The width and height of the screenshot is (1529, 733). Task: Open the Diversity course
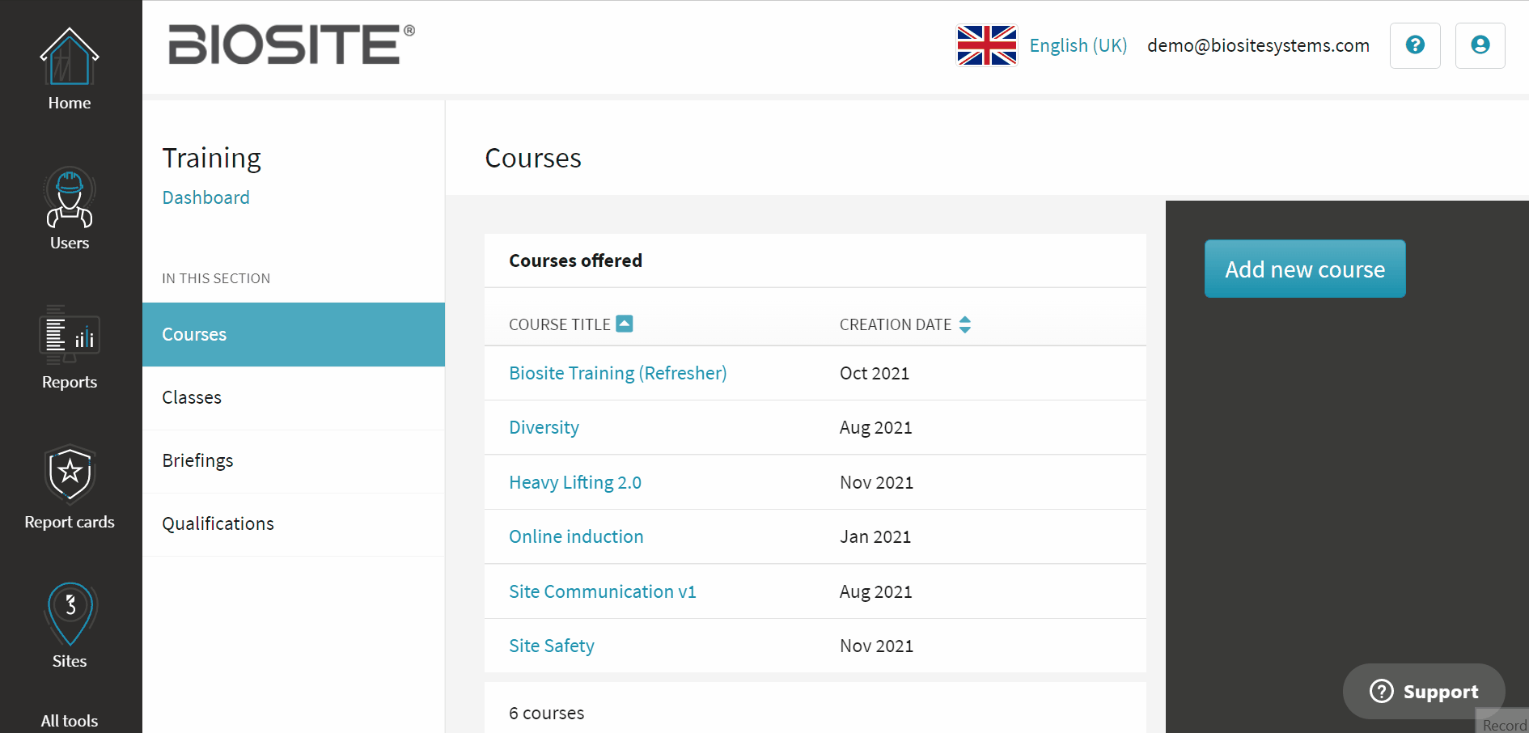544,427
